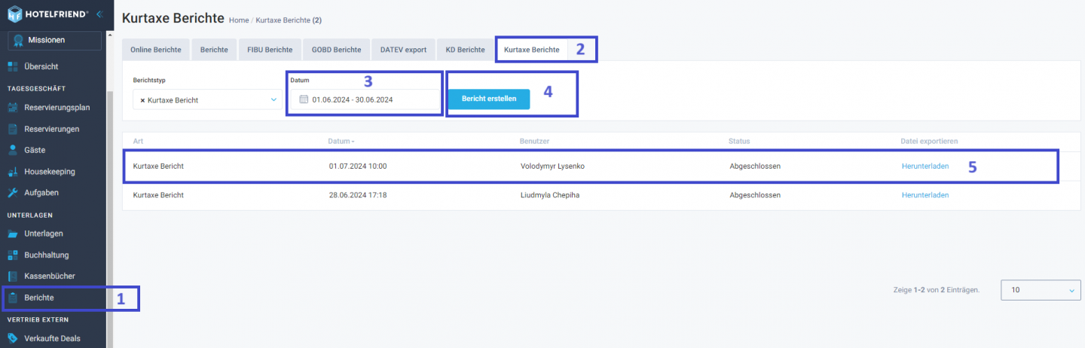The image size is (1085, 348).
Task: Select the Kurtaxe Berichte tab
Action: (531, 50)
